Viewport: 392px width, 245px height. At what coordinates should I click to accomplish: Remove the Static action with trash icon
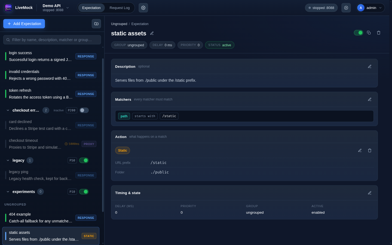(x=370, y=151)
